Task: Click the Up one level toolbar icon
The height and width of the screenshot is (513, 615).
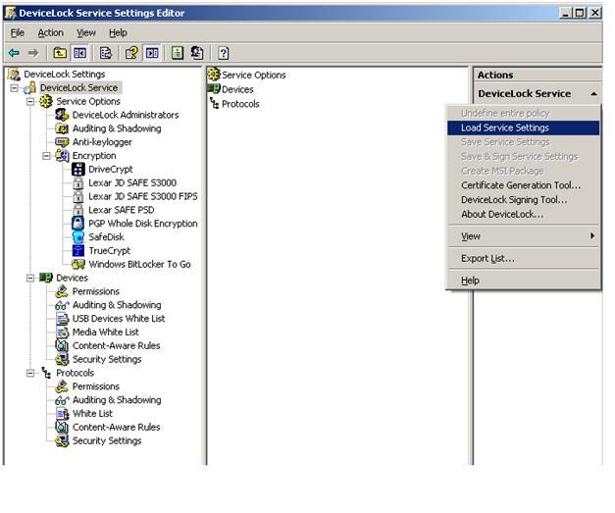Action: pos(60,53)
